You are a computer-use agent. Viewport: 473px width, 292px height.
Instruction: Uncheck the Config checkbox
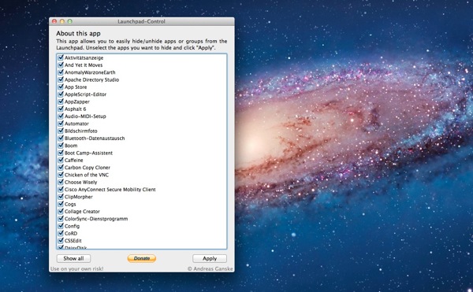[61, 226]
